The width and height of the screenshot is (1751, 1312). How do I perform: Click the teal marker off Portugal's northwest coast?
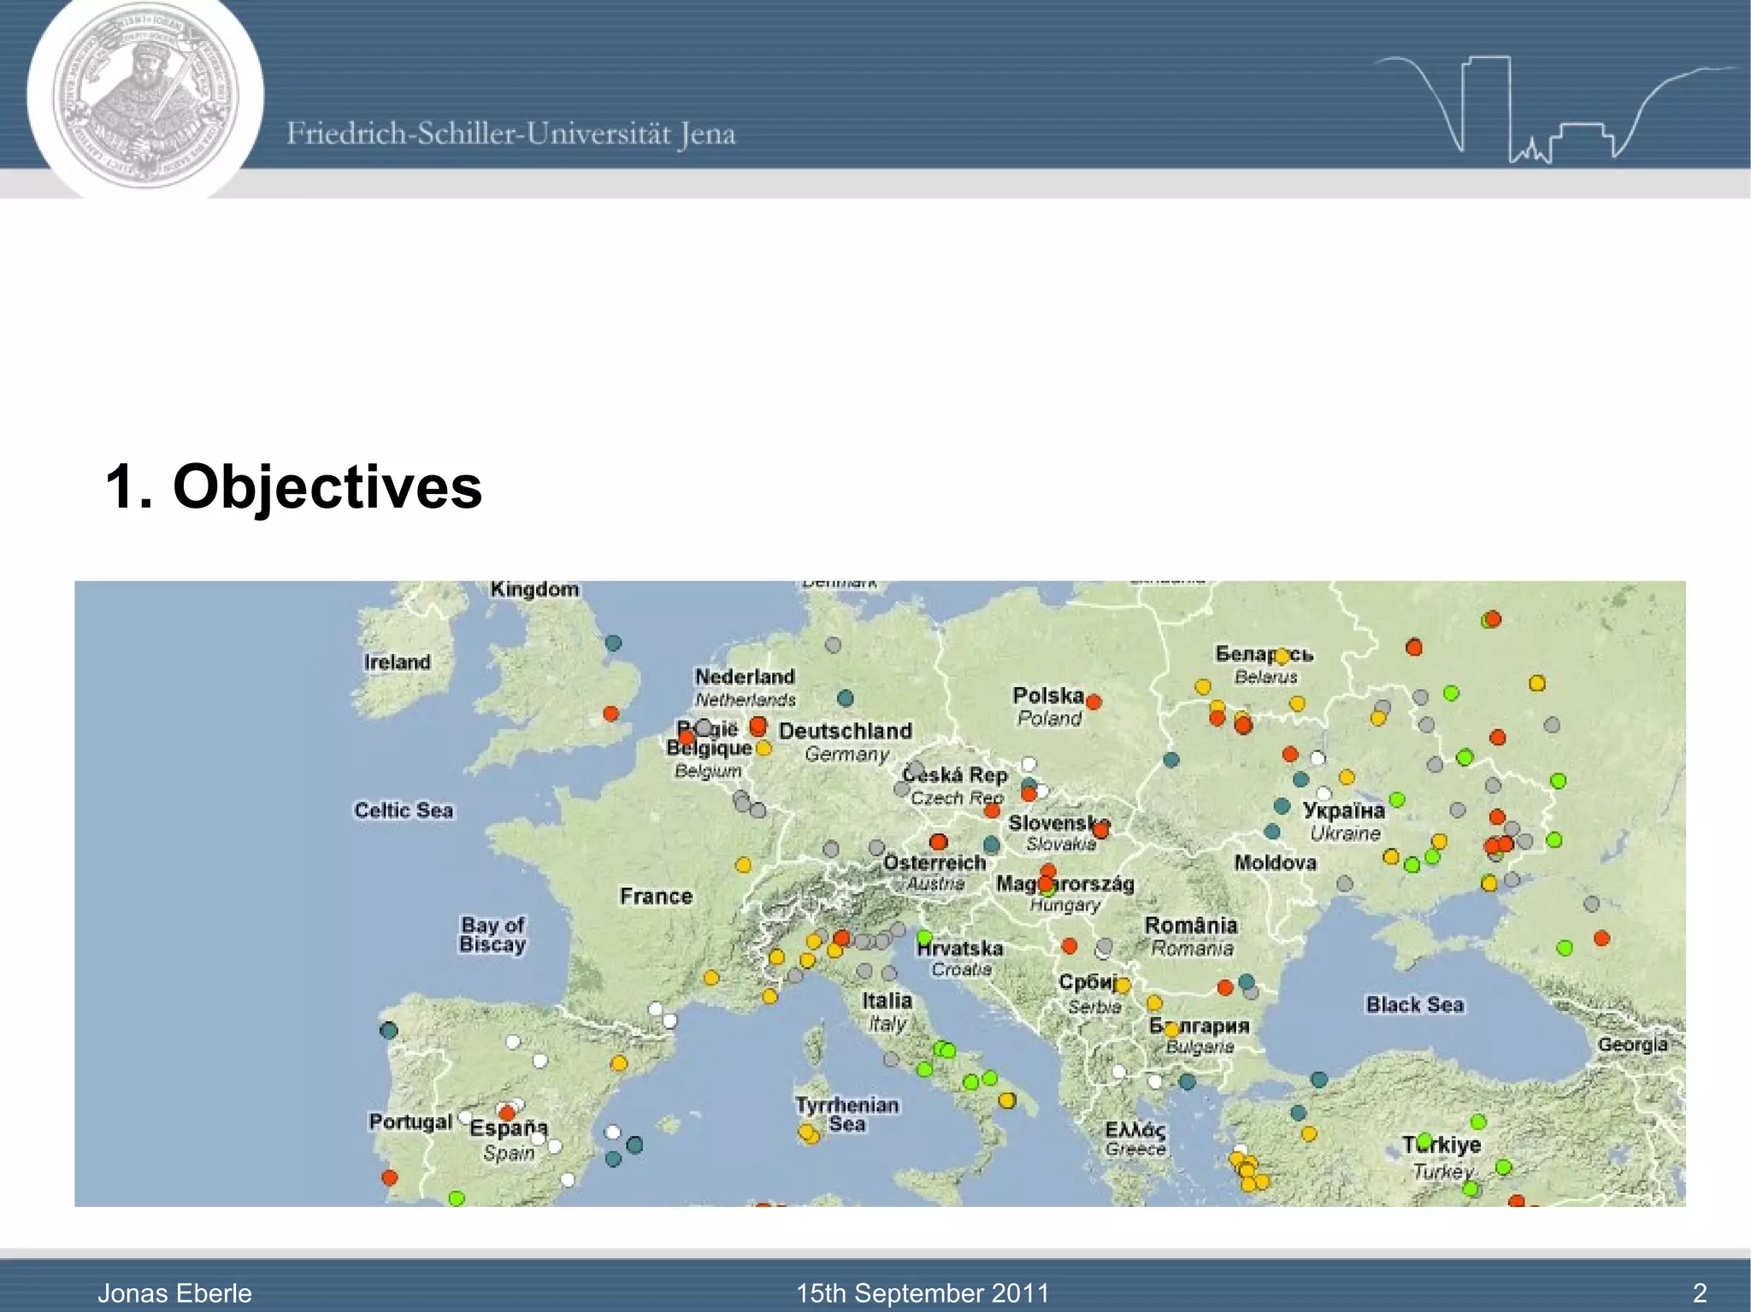coord(389,1030)
